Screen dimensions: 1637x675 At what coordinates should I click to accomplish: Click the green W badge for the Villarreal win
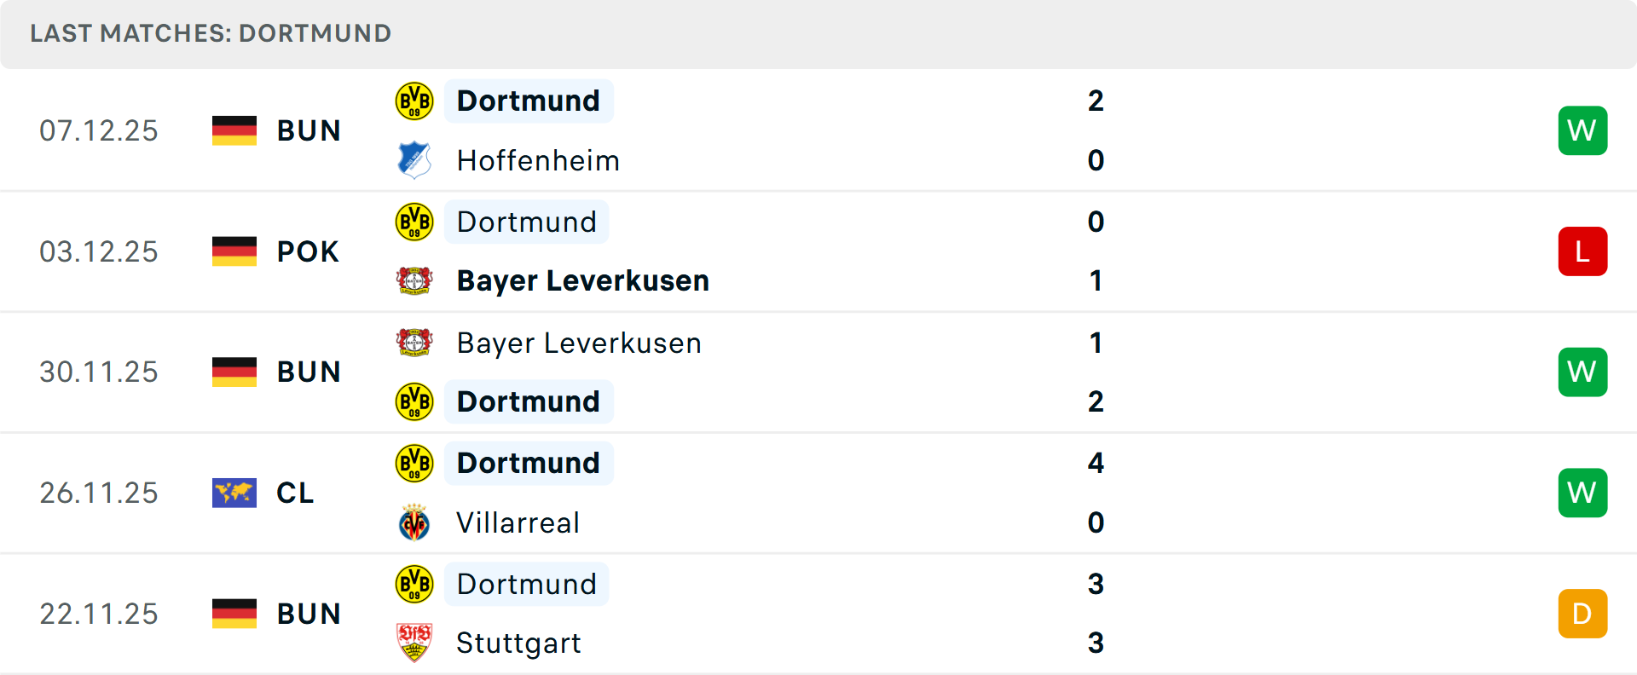tap(1582, 492)
